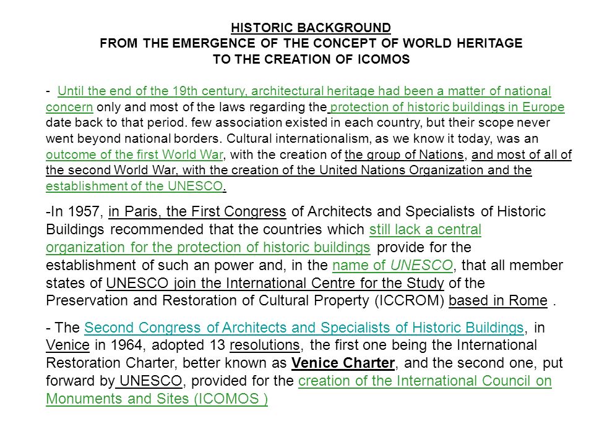This screenshot has height=445, width=594.
Task: Click the 'still lack a central' link text
Action: (x=425, y=229)
